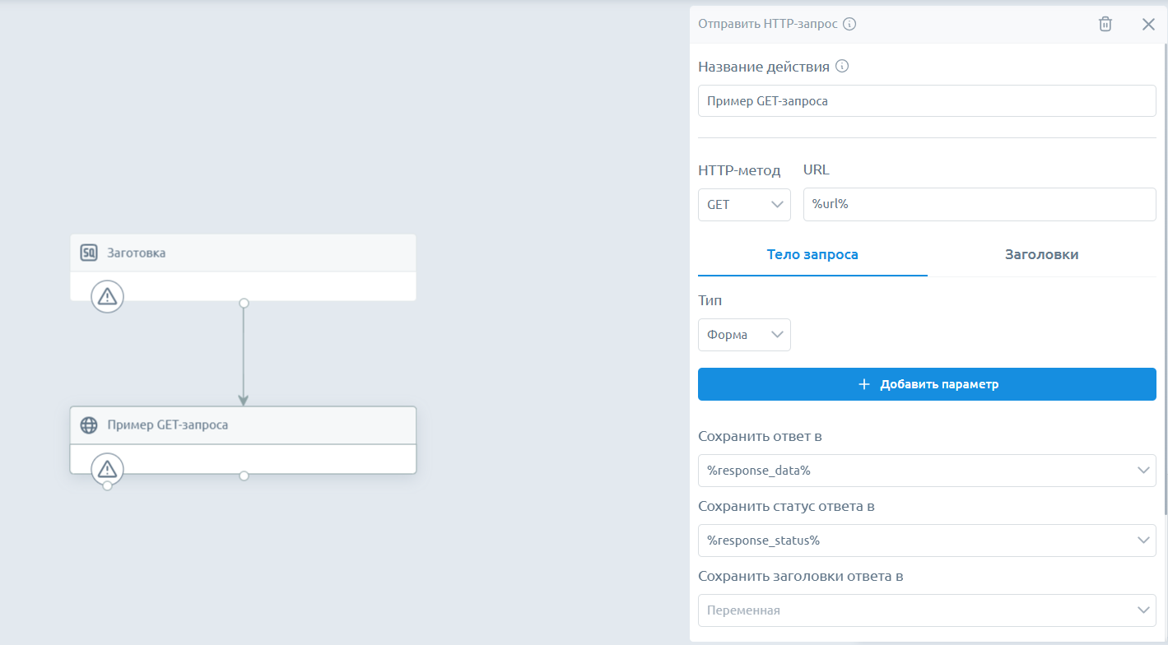Click info icon beside Название действия
Image resolution: width=1168 pixels, height=645 pixels.
coord(841,67)
